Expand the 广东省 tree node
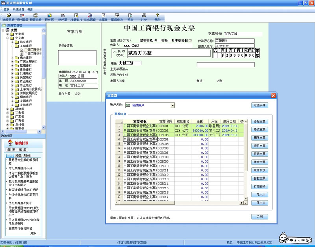 click(7, 117)
